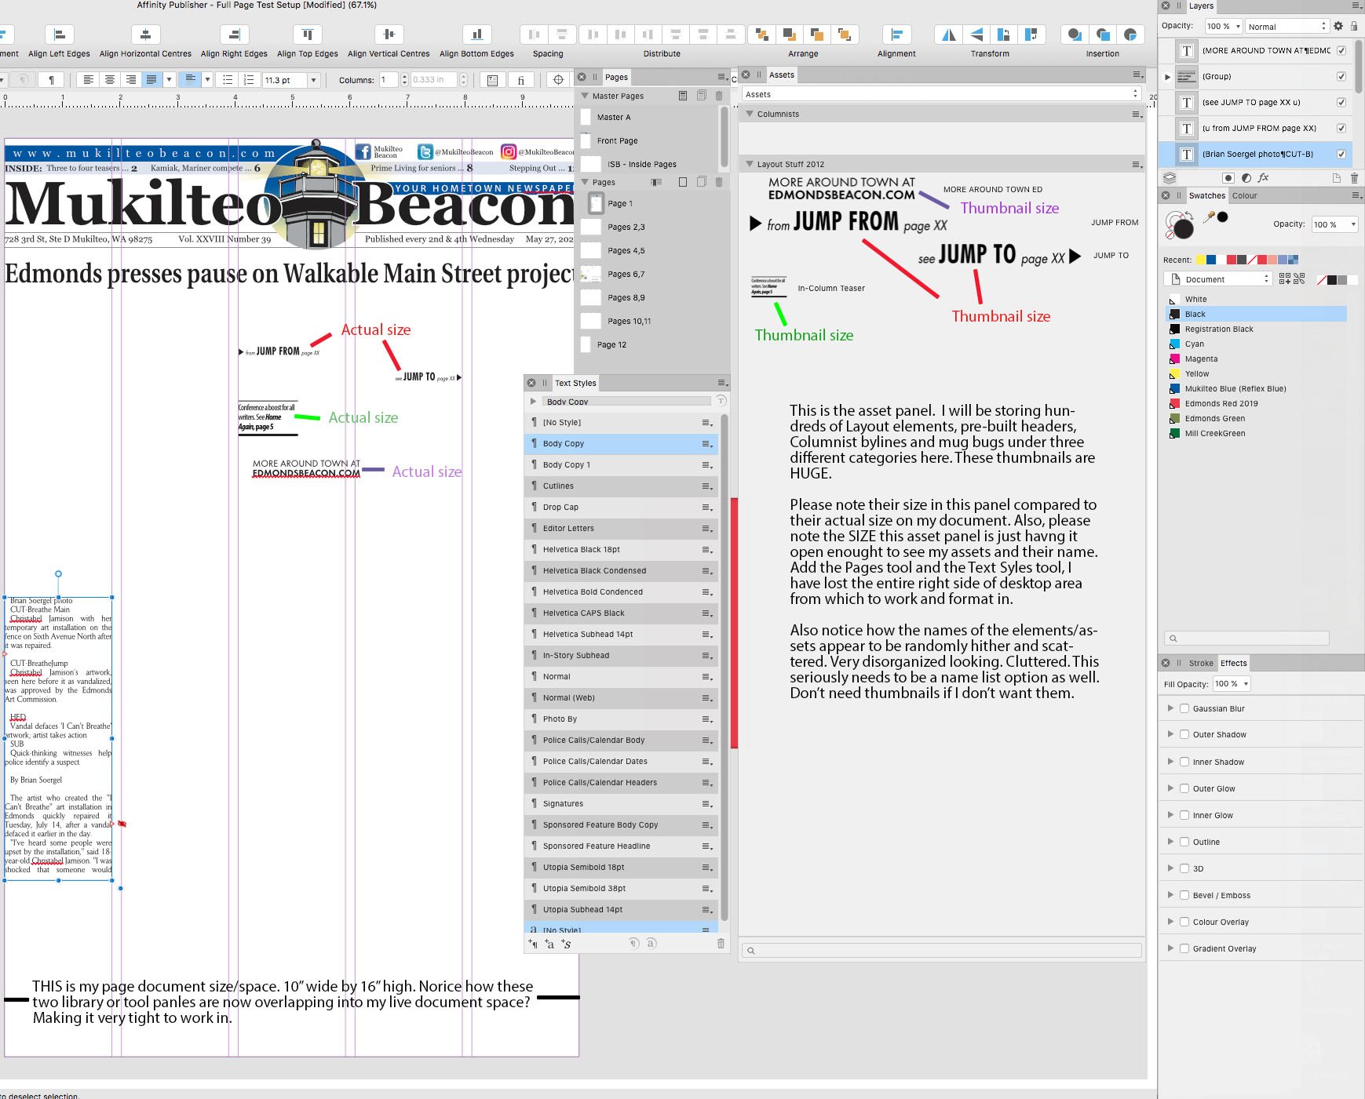Select the justify-left paragraph icon
The width and height of the screenshot is (1365, 1099).
tap(151, 80)
